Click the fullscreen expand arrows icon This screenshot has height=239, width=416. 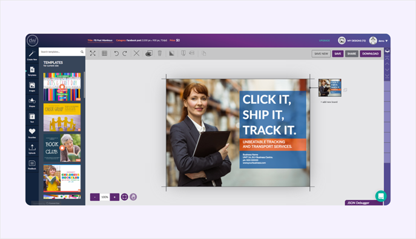(x=93, y=53)
